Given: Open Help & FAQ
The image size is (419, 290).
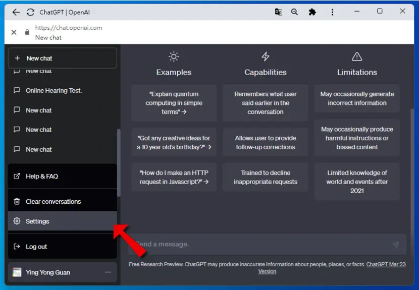Looking at the screenshot, I should (x=63, y=176).
